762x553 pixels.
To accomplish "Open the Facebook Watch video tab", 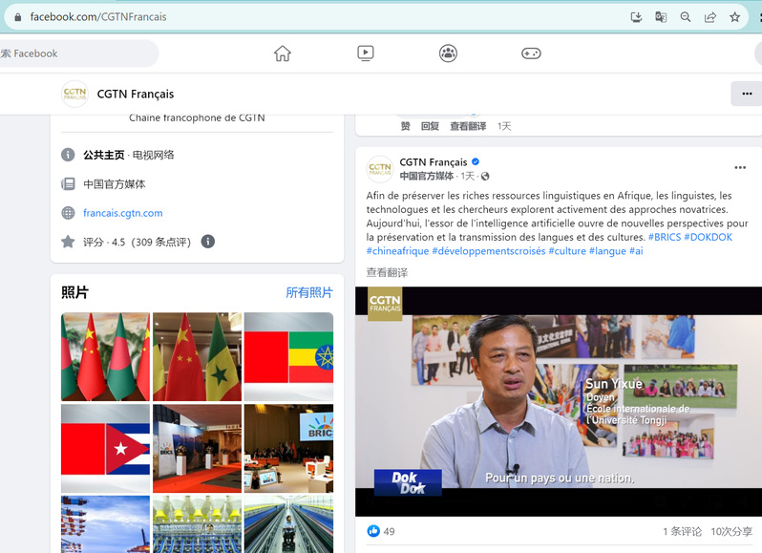I will tap(366, 53).
